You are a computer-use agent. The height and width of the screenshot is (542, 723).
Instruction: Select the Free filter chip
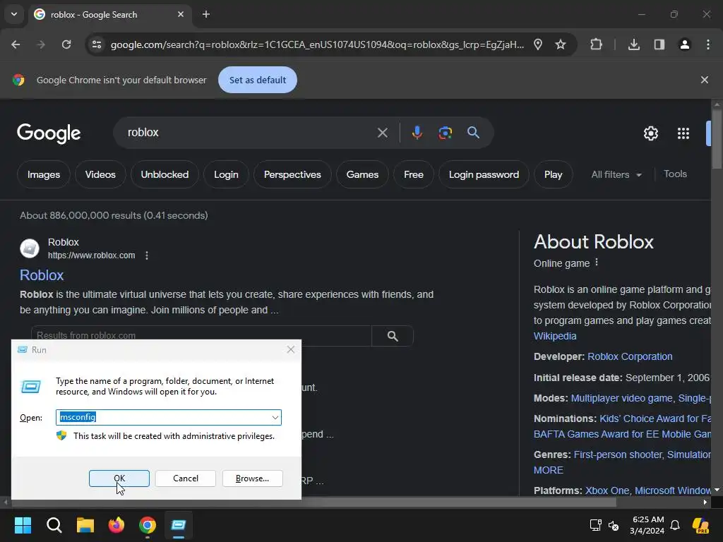click(x=414, y=175)
